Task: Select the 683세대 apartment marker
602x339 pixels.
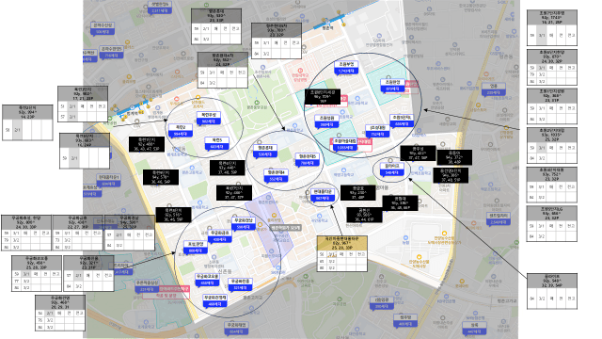Action: click(216, 143)
